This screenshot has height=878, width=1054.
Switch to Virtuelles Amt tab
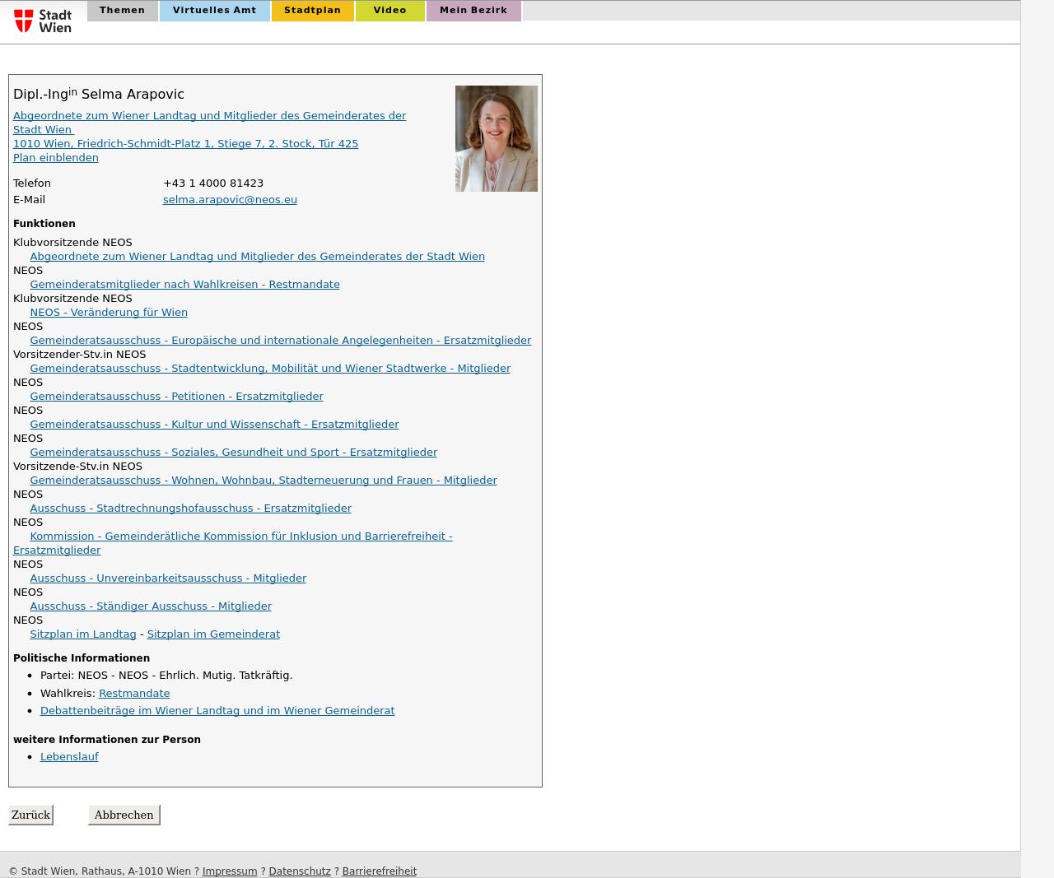click(214, 11)
